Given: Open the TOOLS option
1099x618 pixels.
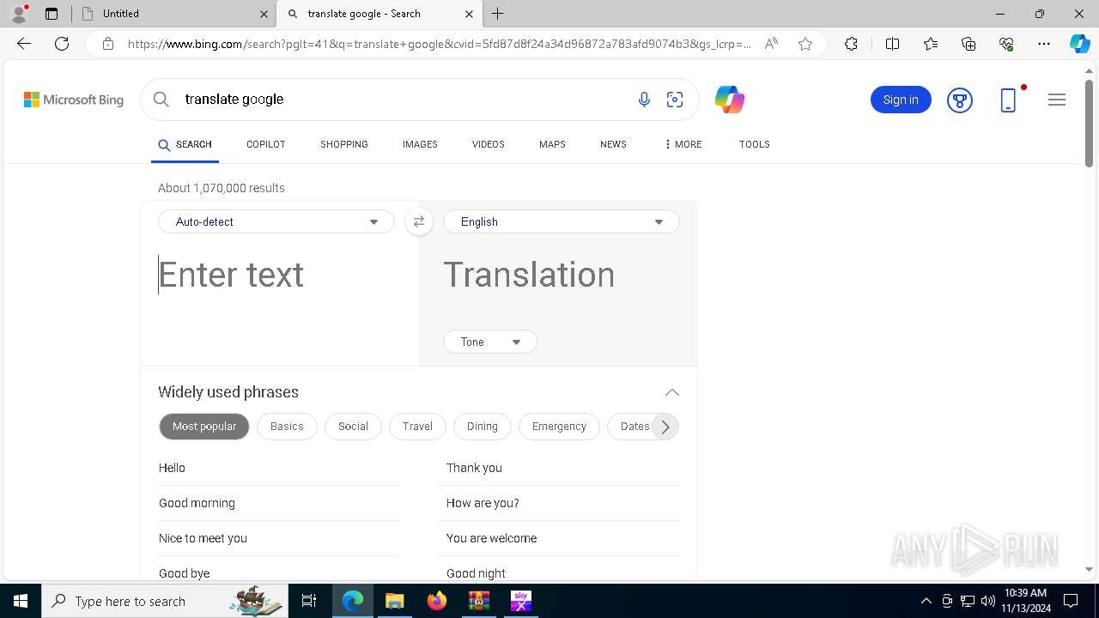Looking at the screenshot, I should (755, 144).
